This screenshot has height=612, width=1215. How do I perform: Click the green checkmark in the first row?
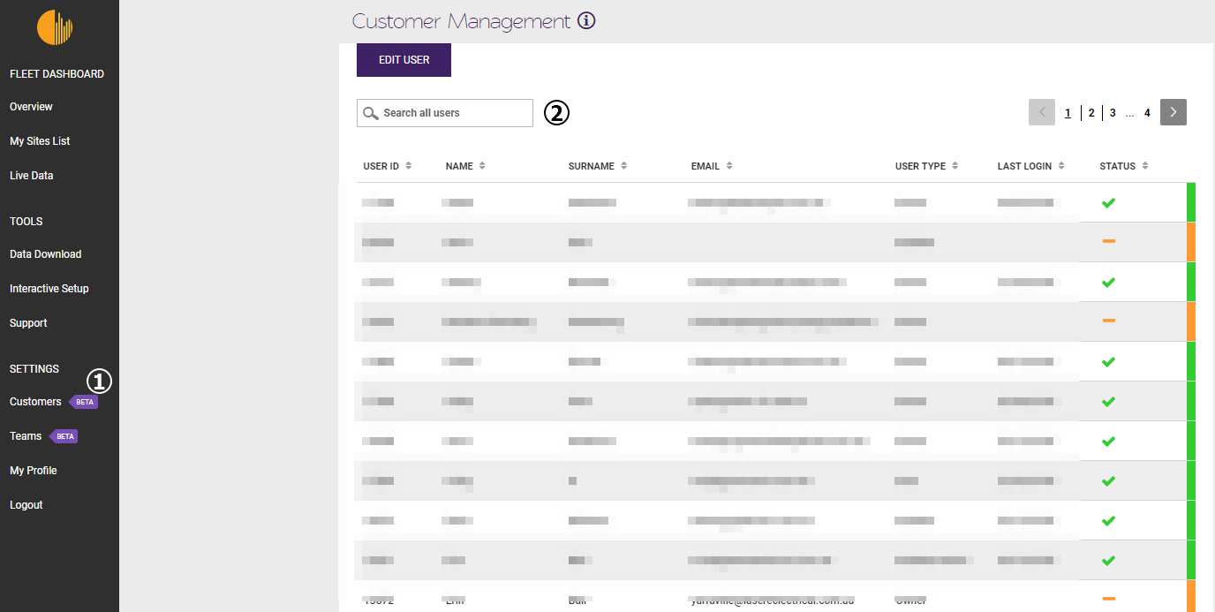(x=1108, y=202)
